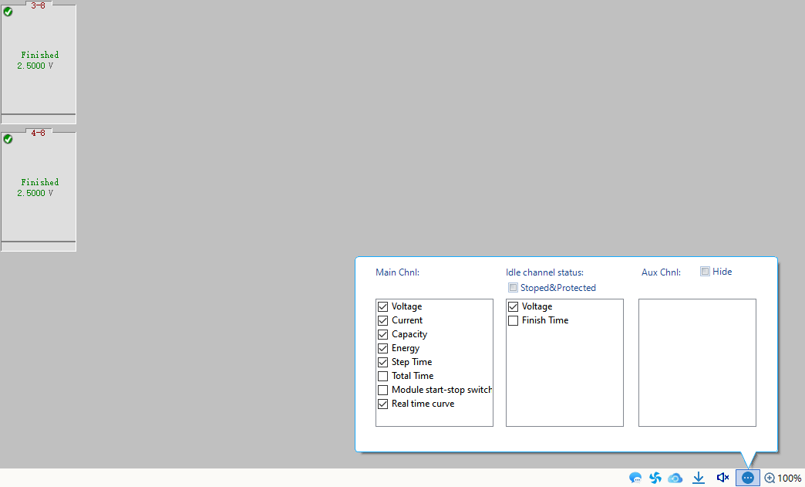Image resolution: width=805 pixels, height=487 pixels.
Task: Click the blue pinwheel fan icon
Action: click(655, 478)
